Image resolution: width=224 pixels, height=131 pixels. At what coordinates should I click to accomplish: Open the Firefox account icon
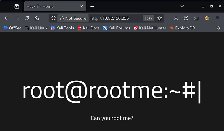(x=186, y=18)
